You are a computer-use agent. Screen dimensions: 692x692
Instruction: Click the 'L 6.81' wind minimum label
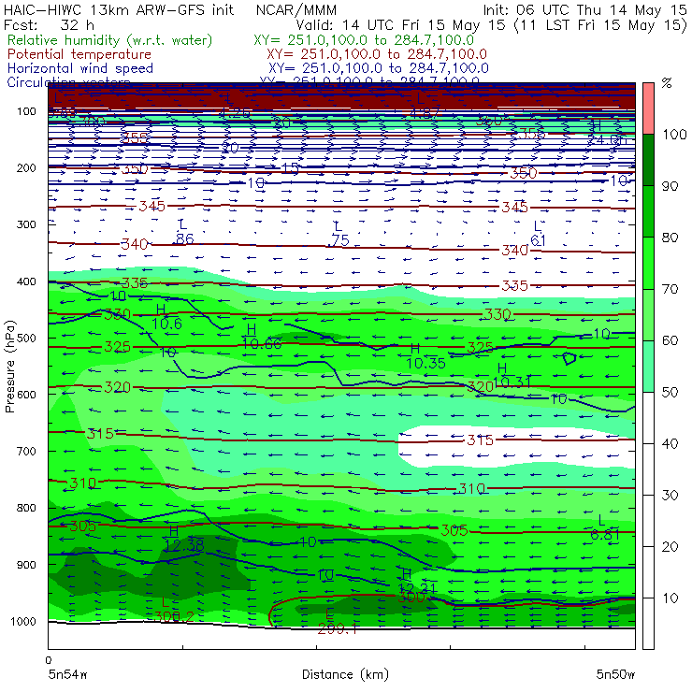click(x=605, y=527)
